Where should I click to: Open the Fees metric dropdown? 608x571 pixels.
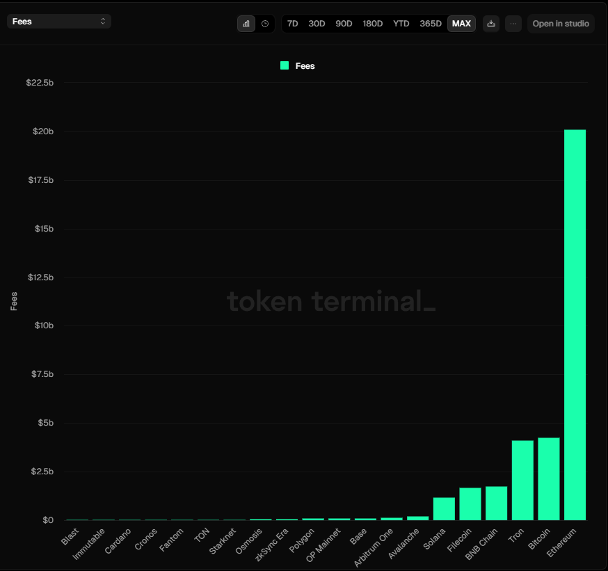59,21
